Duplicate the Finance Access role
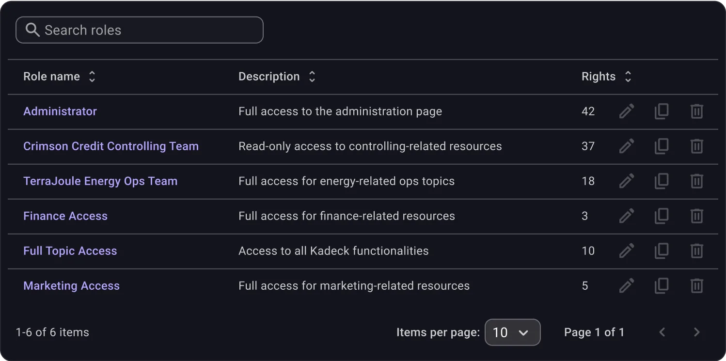The height and width of the screenshot is (361, 726). coord(662,216)
